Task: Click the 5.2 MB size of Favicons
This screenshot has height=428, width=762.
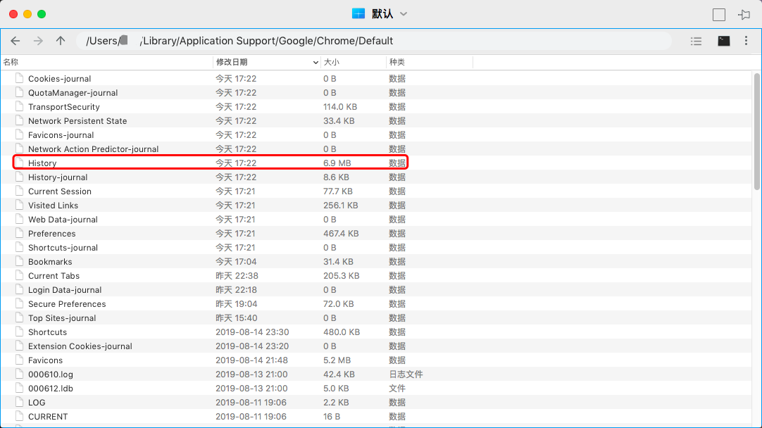Action: coord(337,360)
